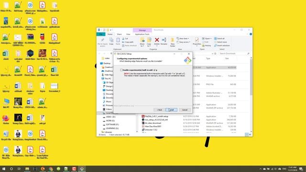Enable experimental built-in add -i/-p checkbox
Screen dimensions: 306x172
pos(121,70)
